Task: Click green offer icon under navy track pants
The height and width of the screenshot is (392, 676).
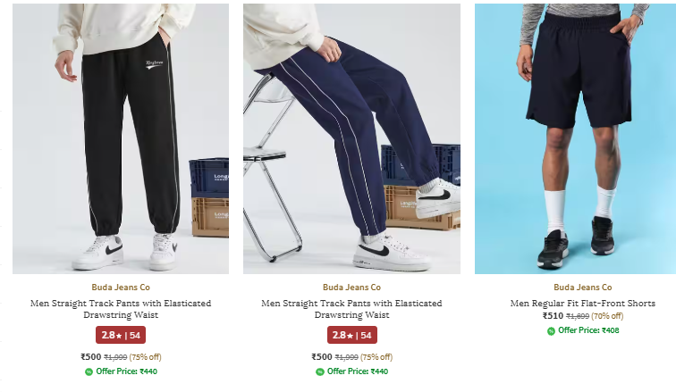Action: 320,371
